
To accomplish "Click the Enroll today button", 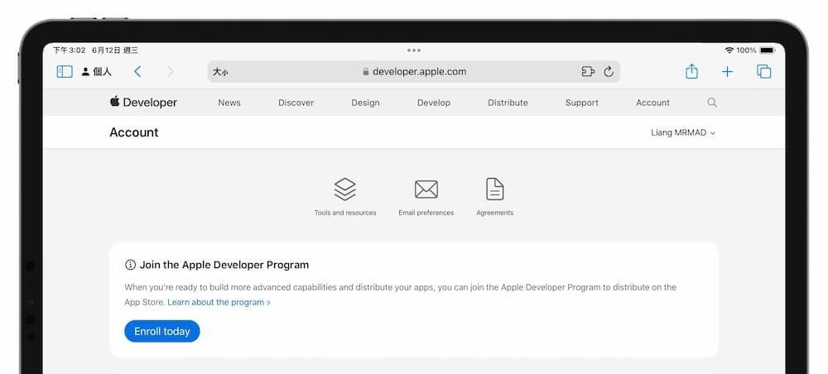I will point(162,331).
